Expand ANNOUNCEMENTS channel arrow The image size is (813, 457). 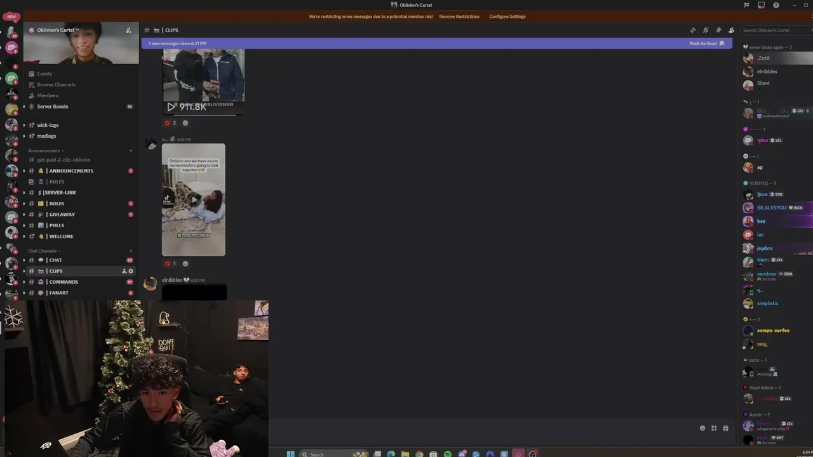pos(24,171)
